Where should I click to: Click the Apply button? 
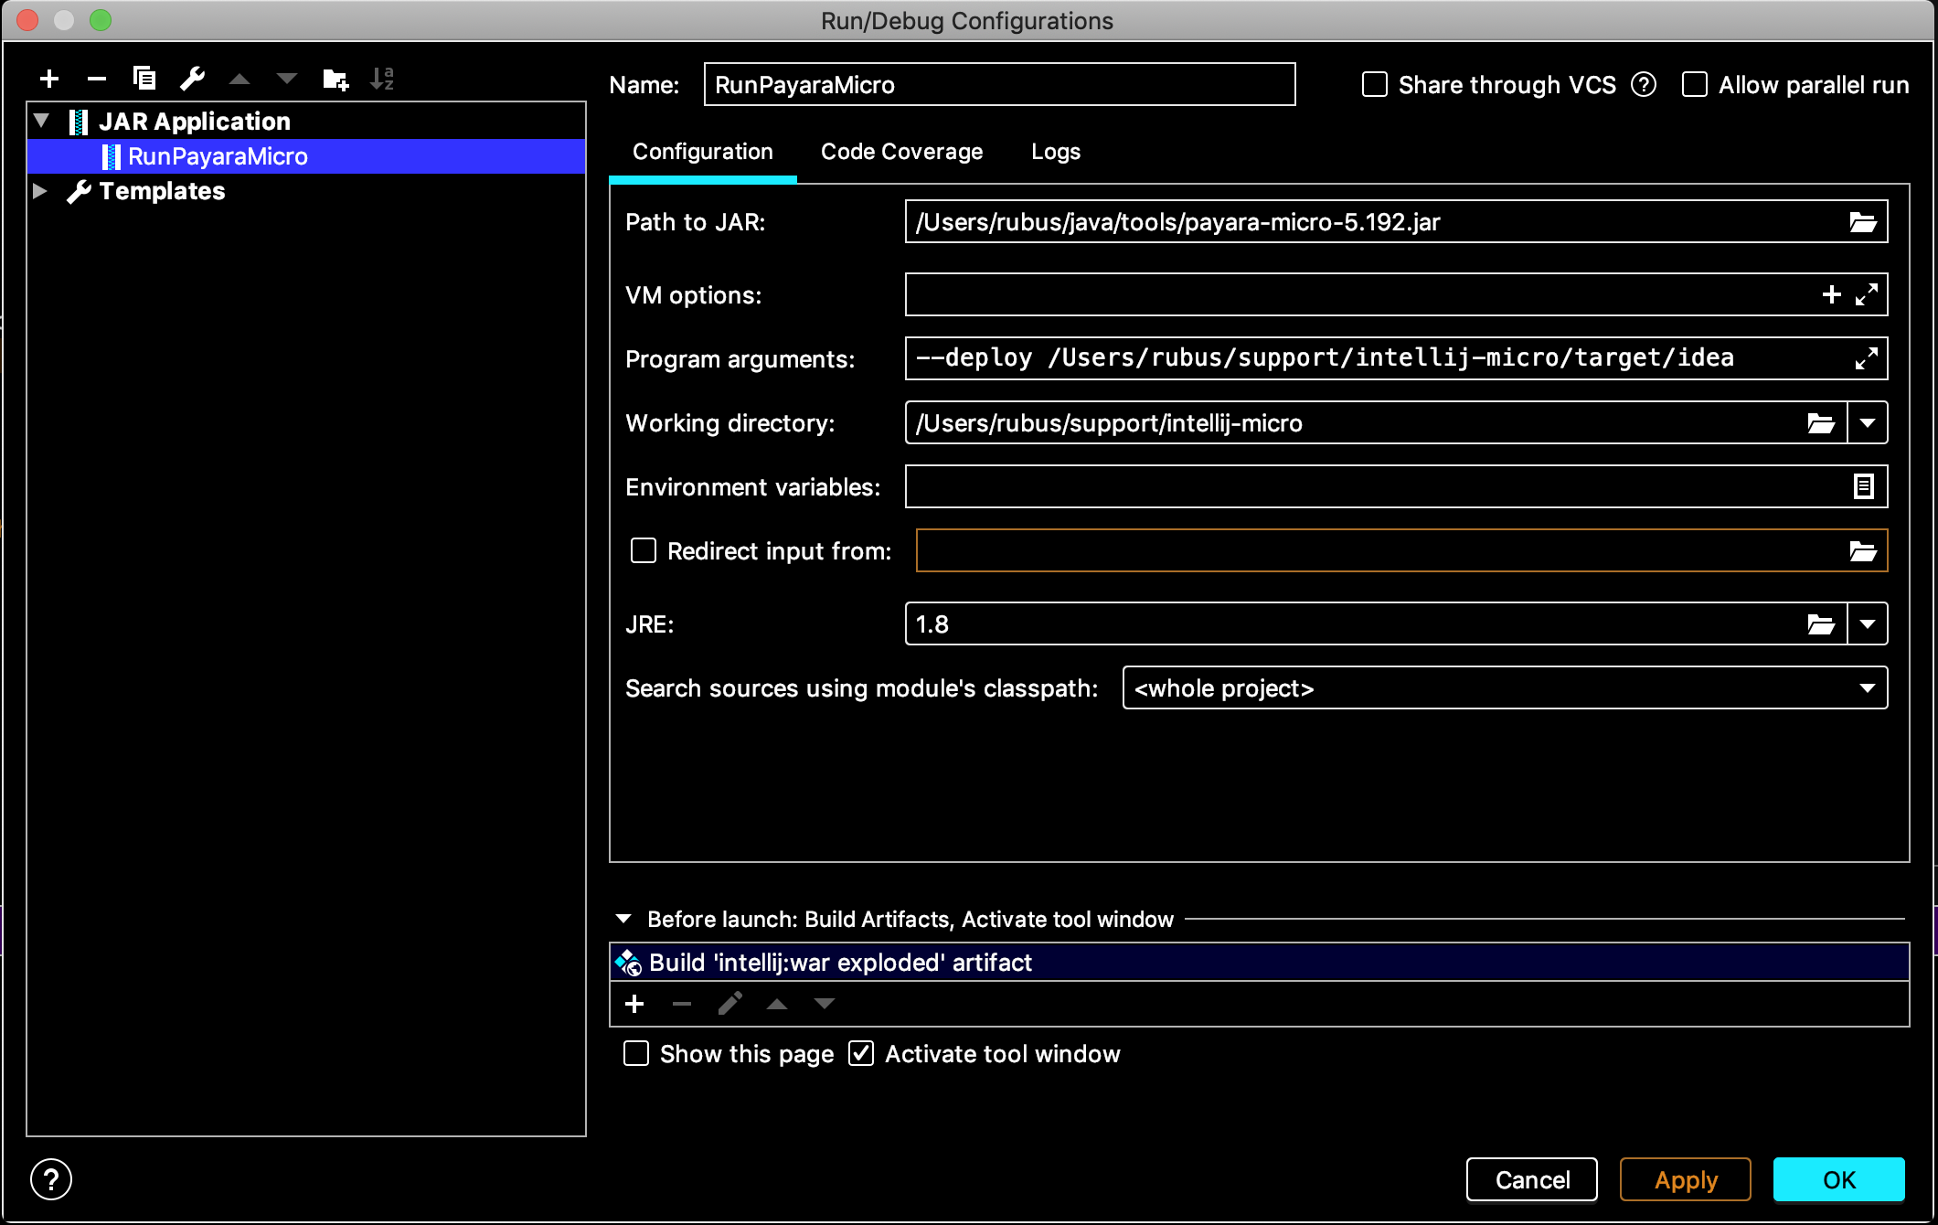coord(1685,1179)
